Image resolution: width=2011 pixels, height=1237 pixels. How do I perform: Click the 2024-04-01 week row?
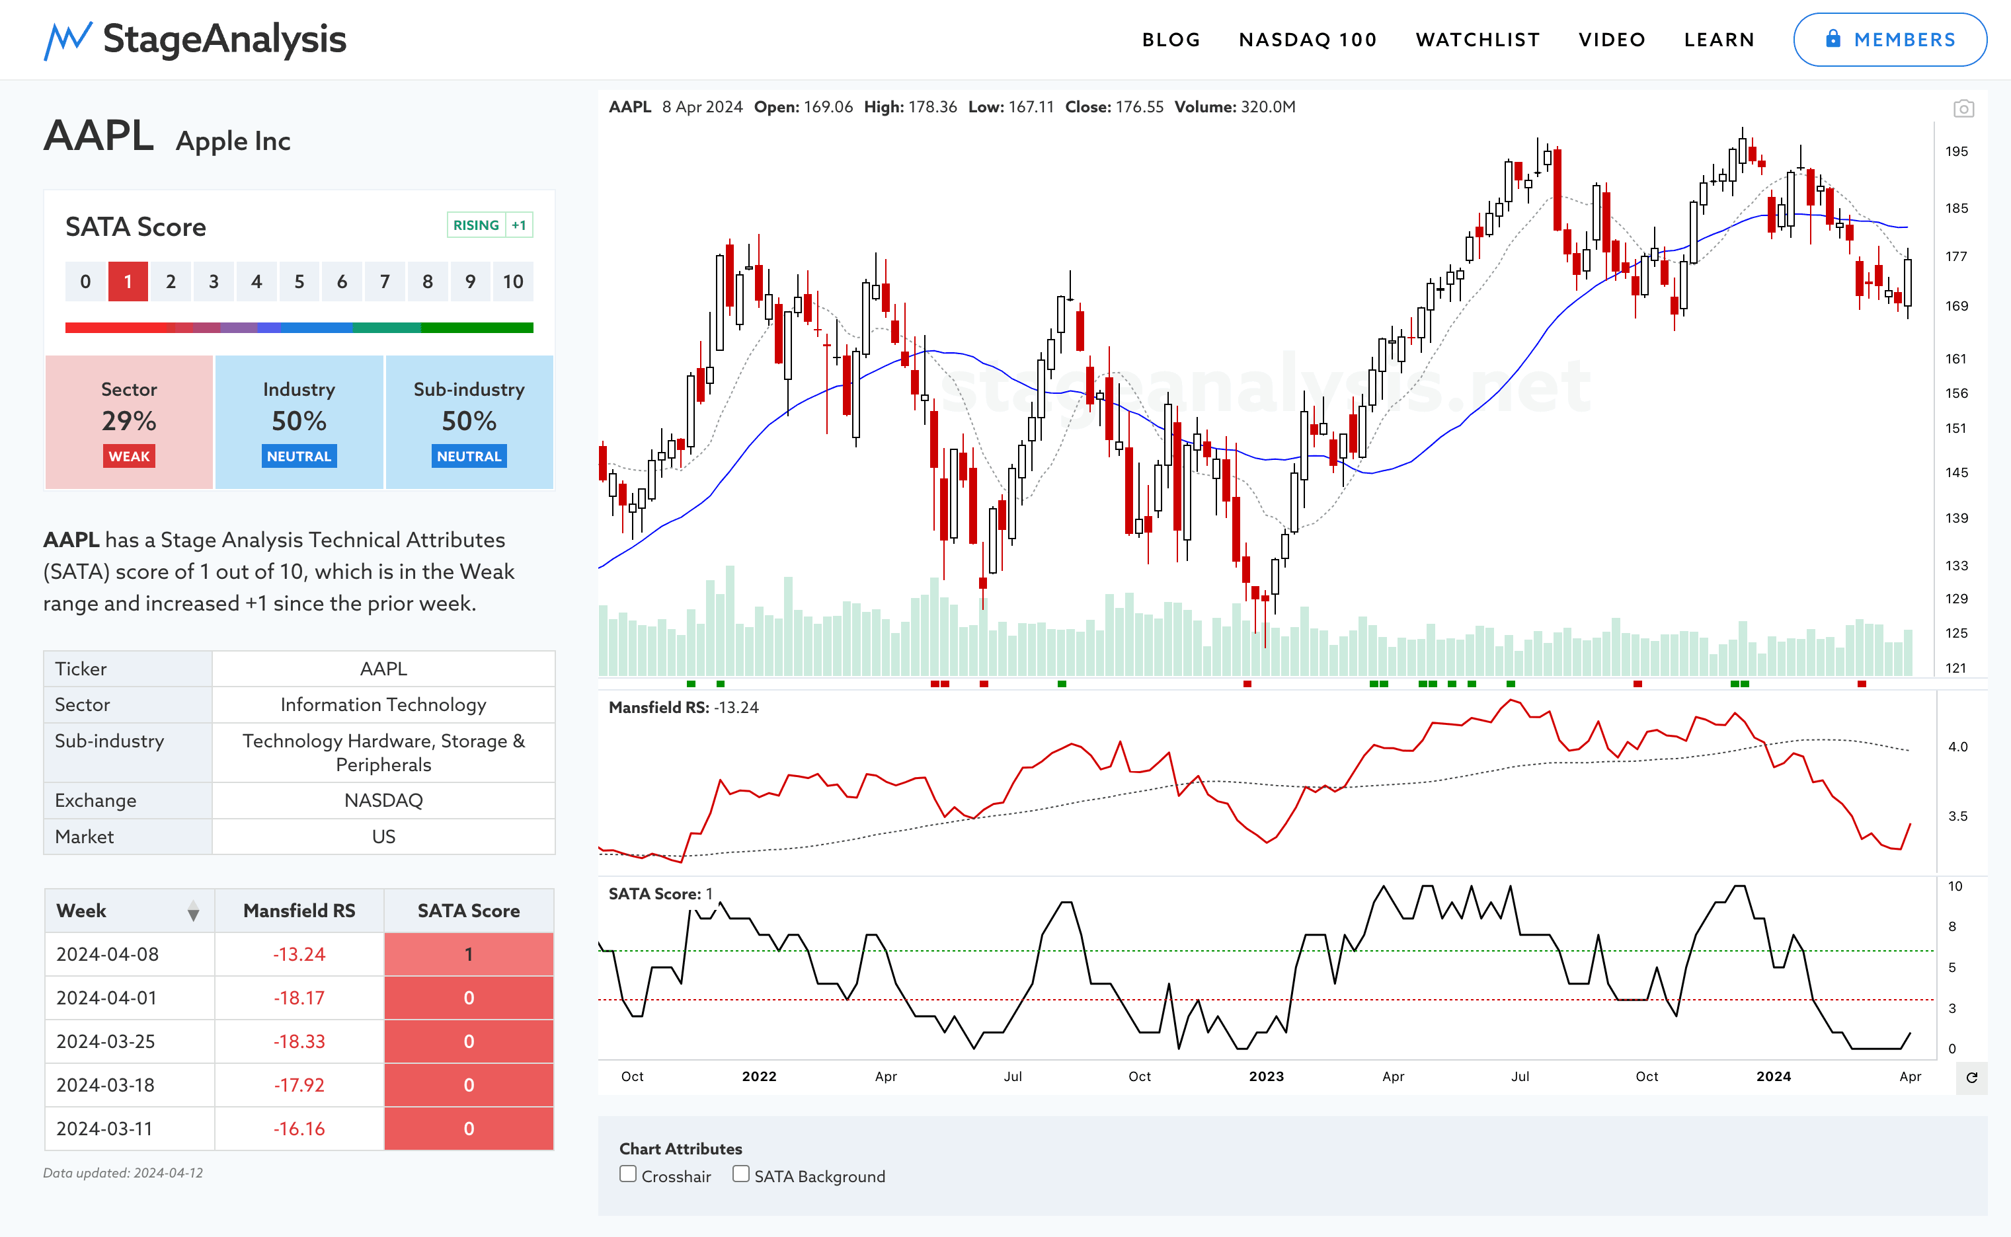(299, 997)
